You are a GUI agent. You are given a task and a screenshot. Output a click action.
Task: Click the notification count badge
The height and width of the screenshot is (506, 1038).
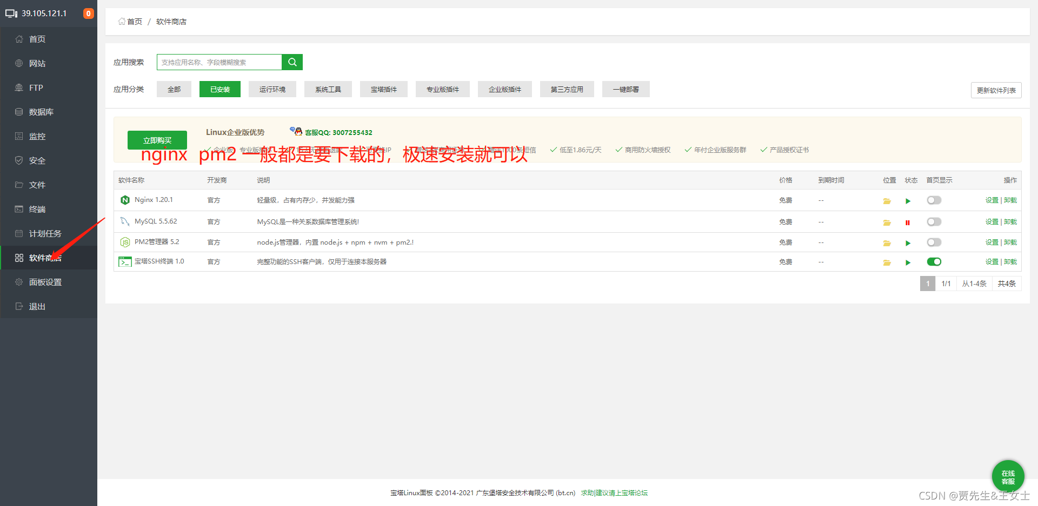89,14
